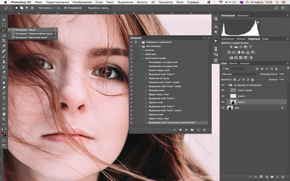Image resolution: width=290 pixels, height=181 pixels.
Task: Click the foreground color swatch
Action: pos(2,133)
